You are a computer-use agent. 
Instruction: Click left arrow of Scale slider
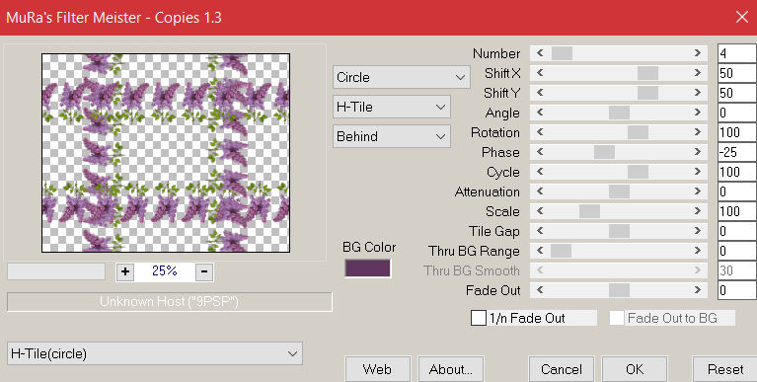(x=540, y=211)
